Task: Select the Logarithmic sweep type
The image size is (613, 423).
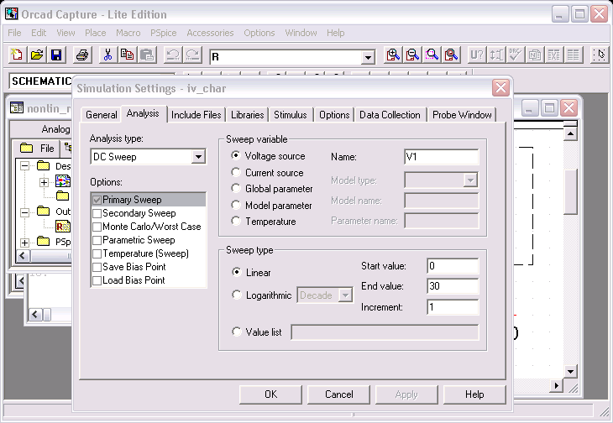Action: coord(237,295)
